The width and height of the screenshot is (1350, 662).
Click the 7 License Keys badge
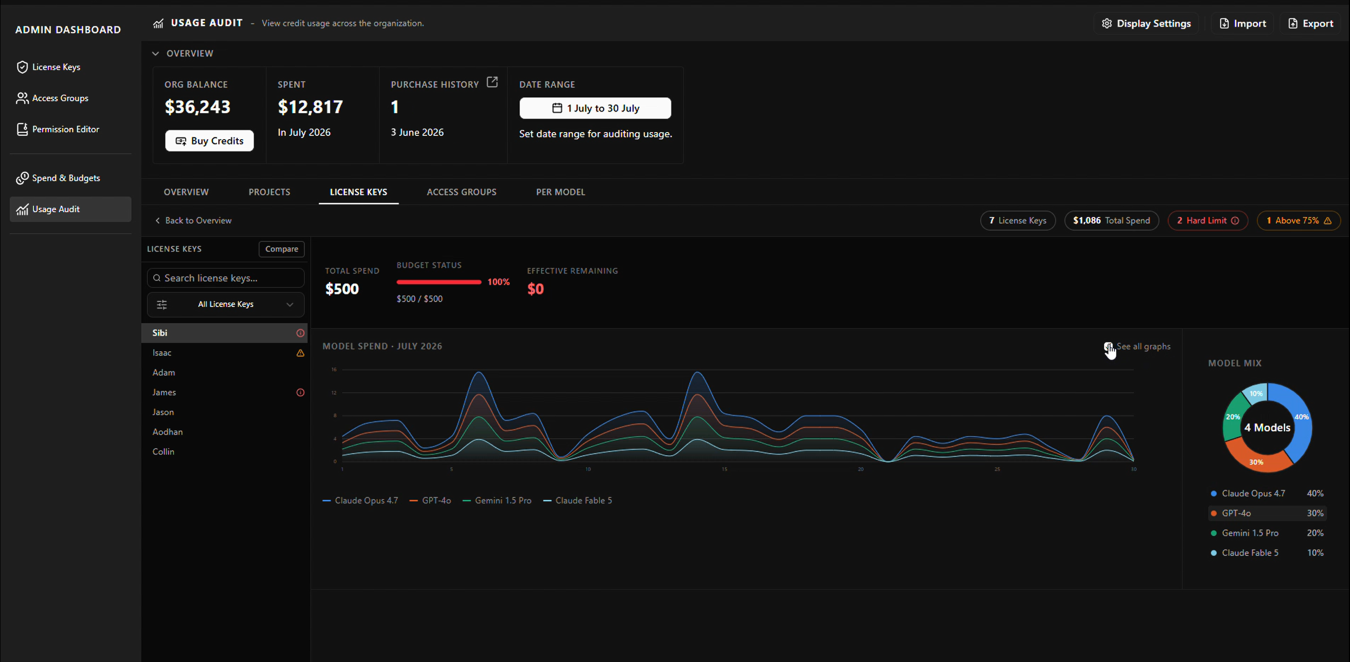point(1018,221)
